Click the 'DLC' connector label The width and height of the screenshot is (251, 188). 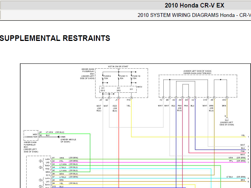coord(227,120)
